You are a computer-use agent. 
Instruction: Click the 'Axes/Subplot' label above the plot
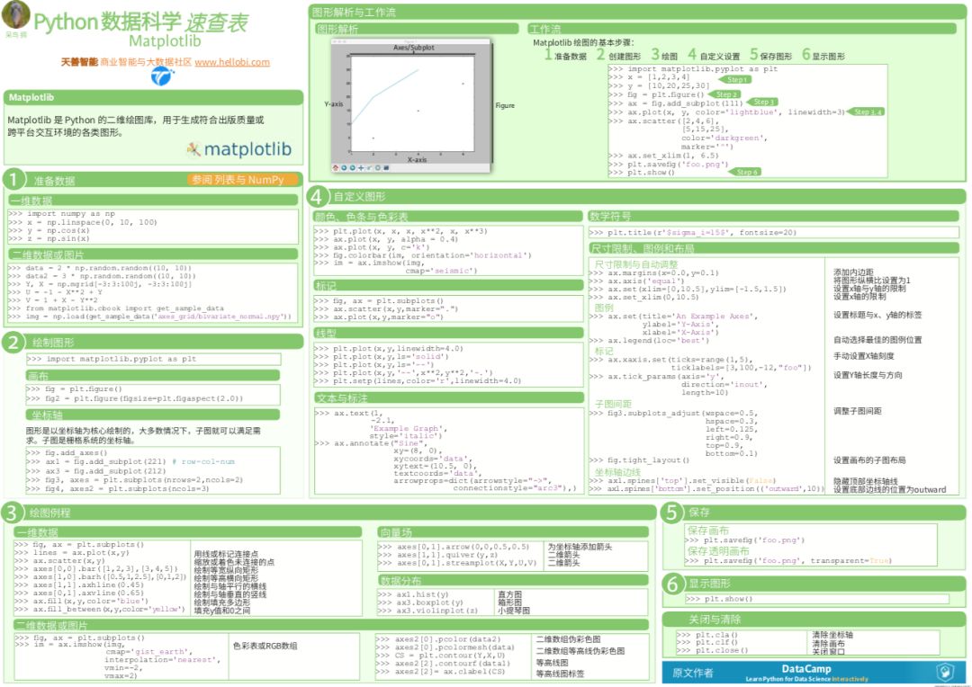click(414, 48)
